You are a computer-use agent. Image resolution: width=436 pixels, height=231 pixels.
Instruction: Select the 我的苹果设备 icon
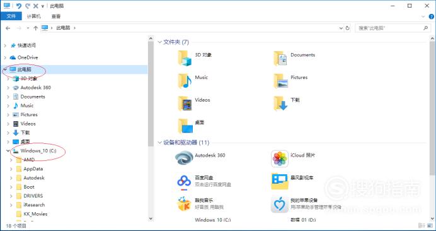click(280, 204)
